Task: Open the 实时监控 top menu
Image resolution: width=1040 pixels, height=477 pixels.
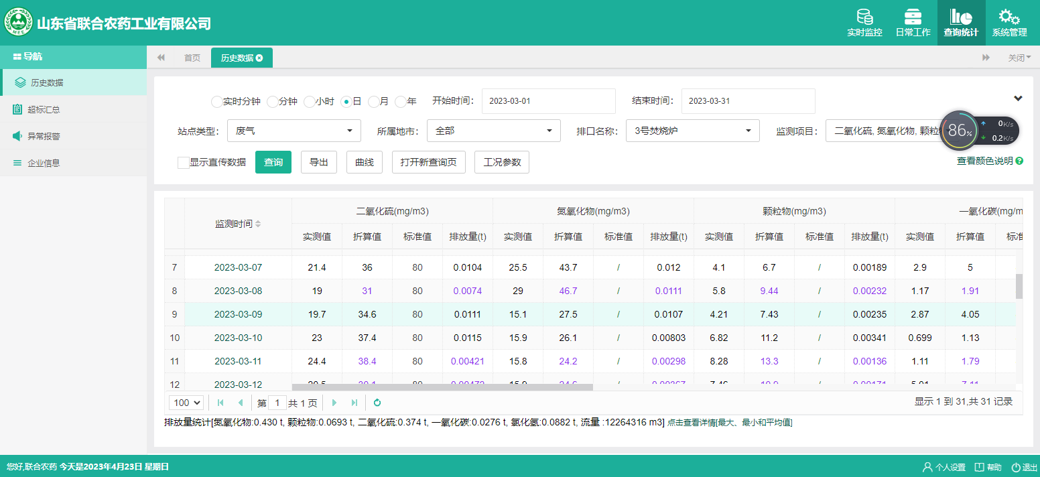Action: (864, 23)
